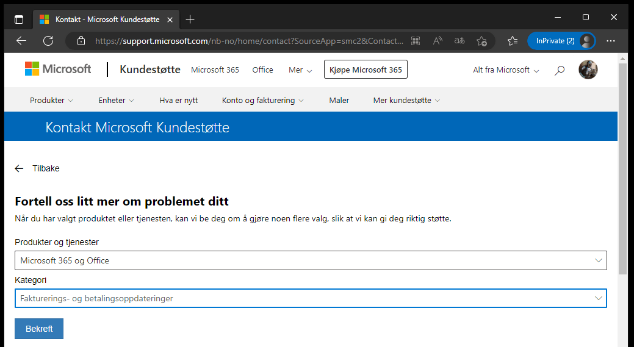634x347 pixels.
Task: Click Kjøpe Microsoft 365 button
Action: coord(366,70)
